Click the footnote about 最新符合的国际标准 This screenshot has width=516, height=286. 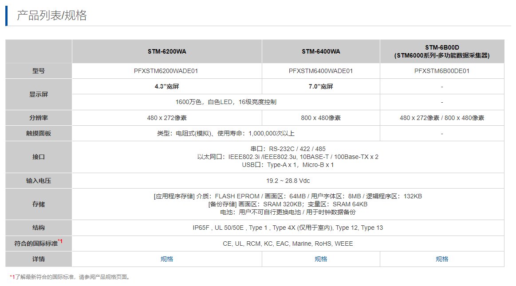pyautogui.click(x=70, y=277)
